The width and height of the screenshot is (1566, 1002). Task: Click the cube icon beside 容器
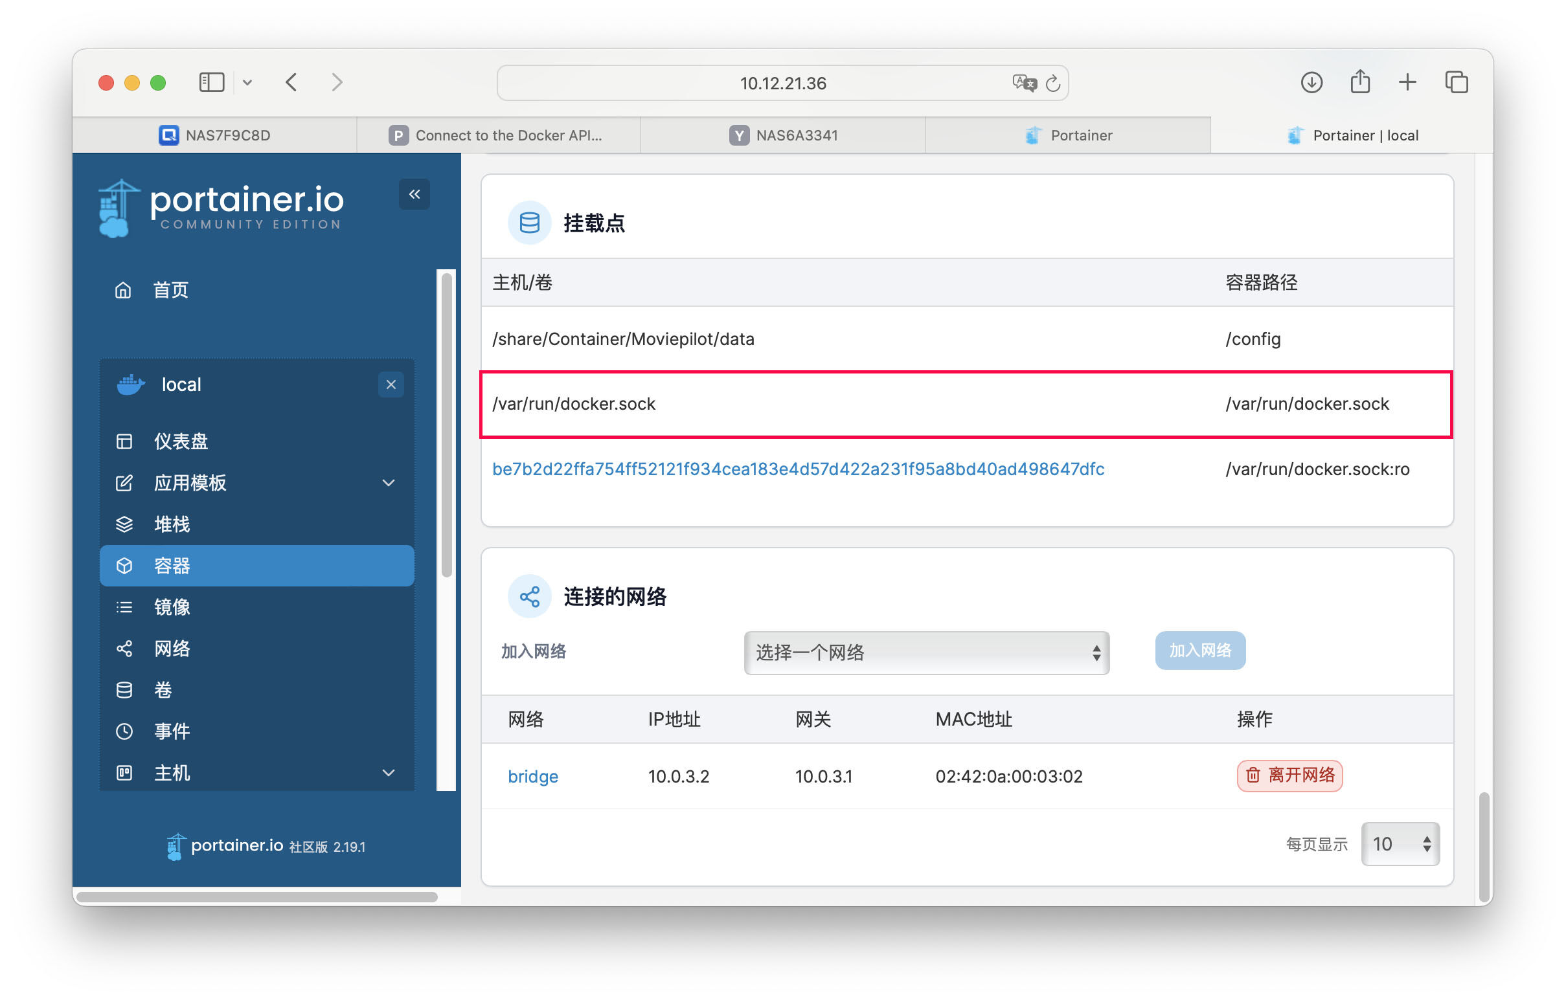pyautogui.click(x=124, y=566)
